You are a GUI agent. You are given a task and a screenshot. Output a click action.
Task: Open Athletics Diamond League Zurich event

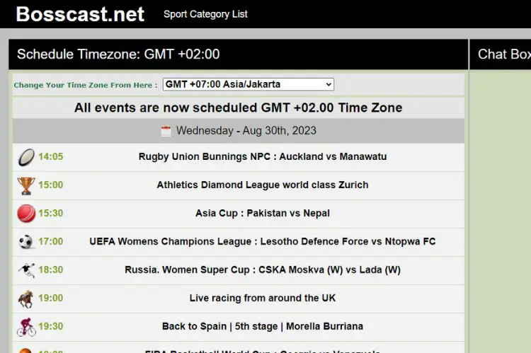[263, 185]
